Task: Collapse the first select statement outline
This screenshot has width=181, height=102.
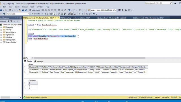Action: (27, 25)
